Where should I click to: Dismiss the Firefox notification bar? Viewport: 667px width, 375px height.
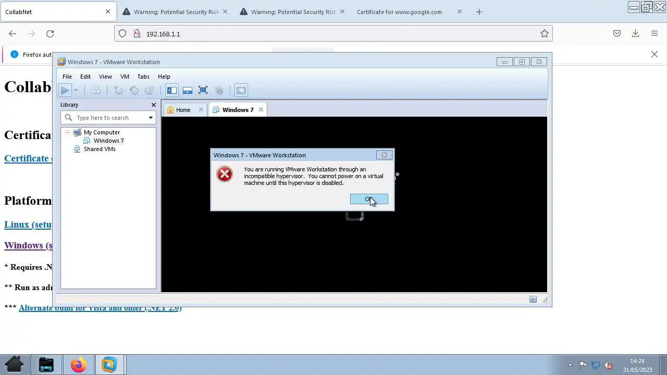pos(654,54)
